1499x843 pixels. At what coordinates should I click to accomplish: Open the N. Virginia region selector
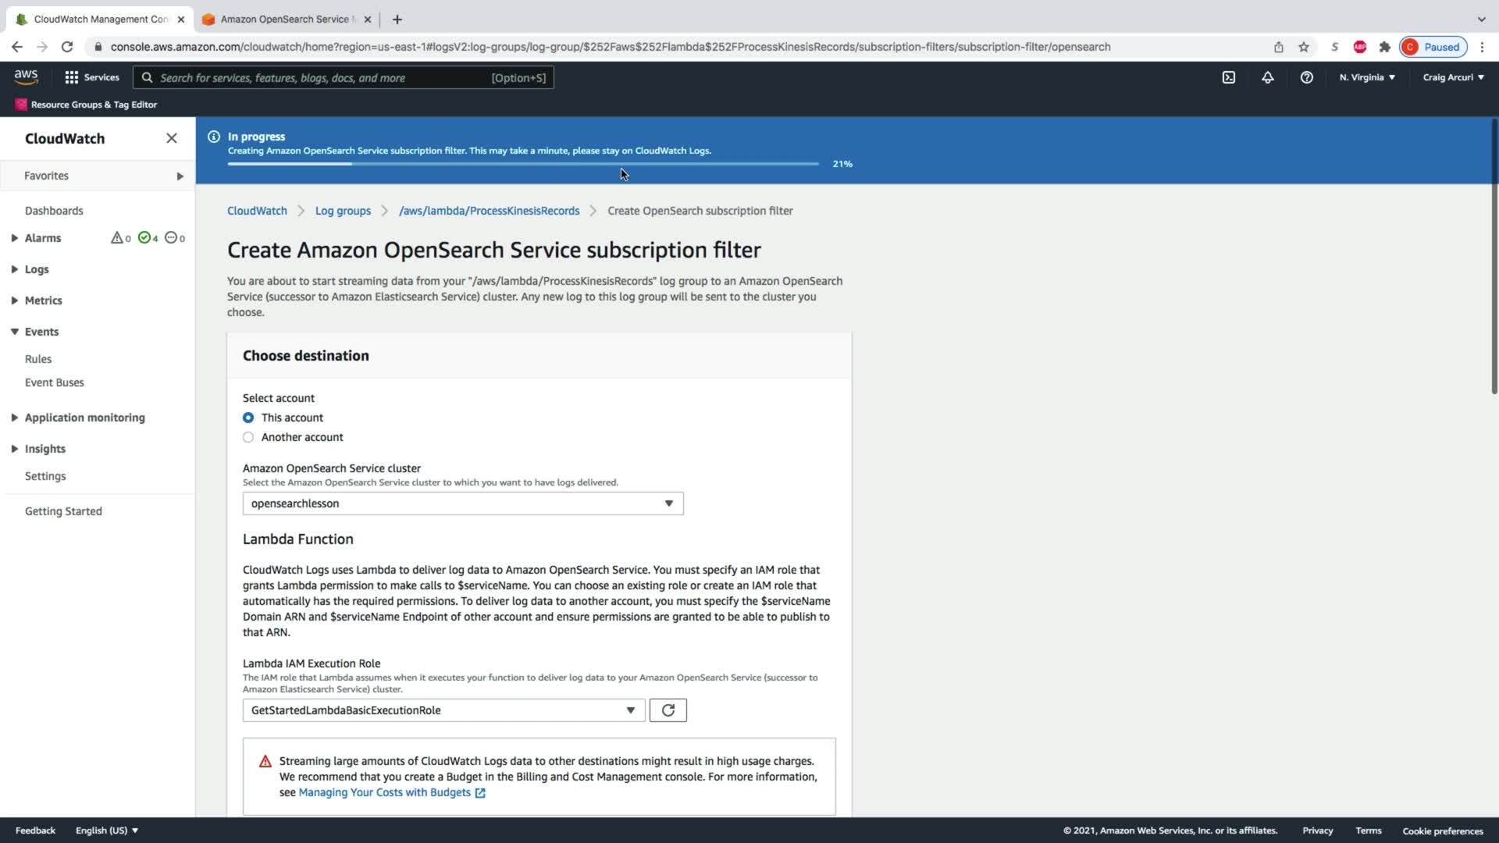[x=1367, y=77]
